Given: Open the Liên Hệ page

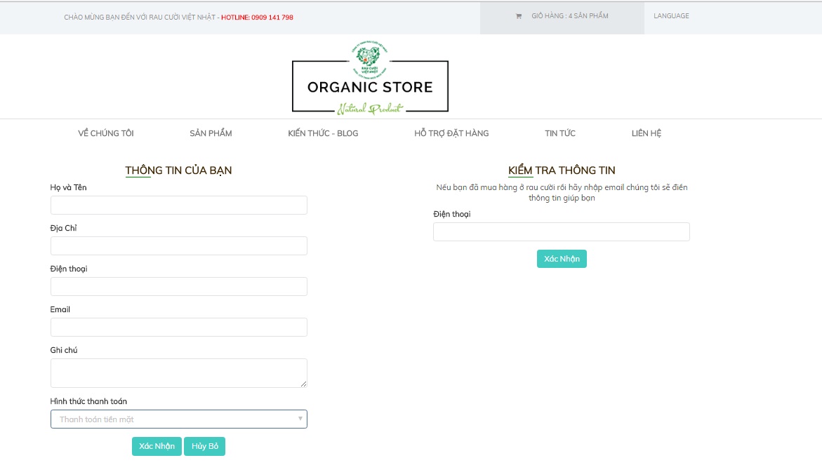Looking at the screenshot, I should pyautogui.click(x=647, y=133).
